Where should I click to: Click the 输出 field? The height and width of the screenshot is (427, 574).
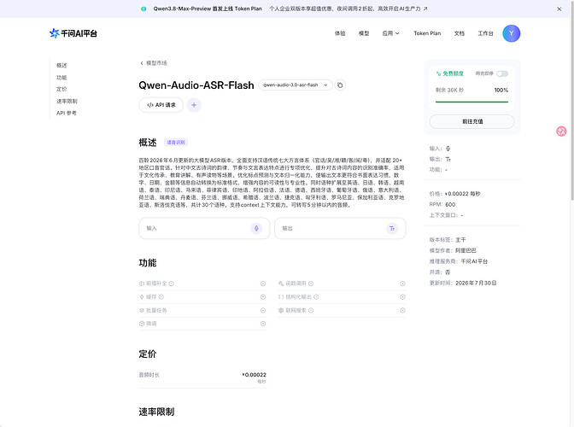click(x=340, y=228)
